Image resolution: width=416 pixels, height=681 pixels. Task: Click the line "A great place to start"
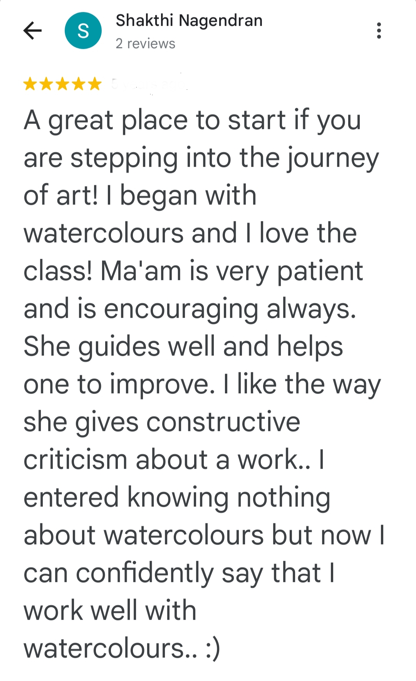click(x=192, y=120)
